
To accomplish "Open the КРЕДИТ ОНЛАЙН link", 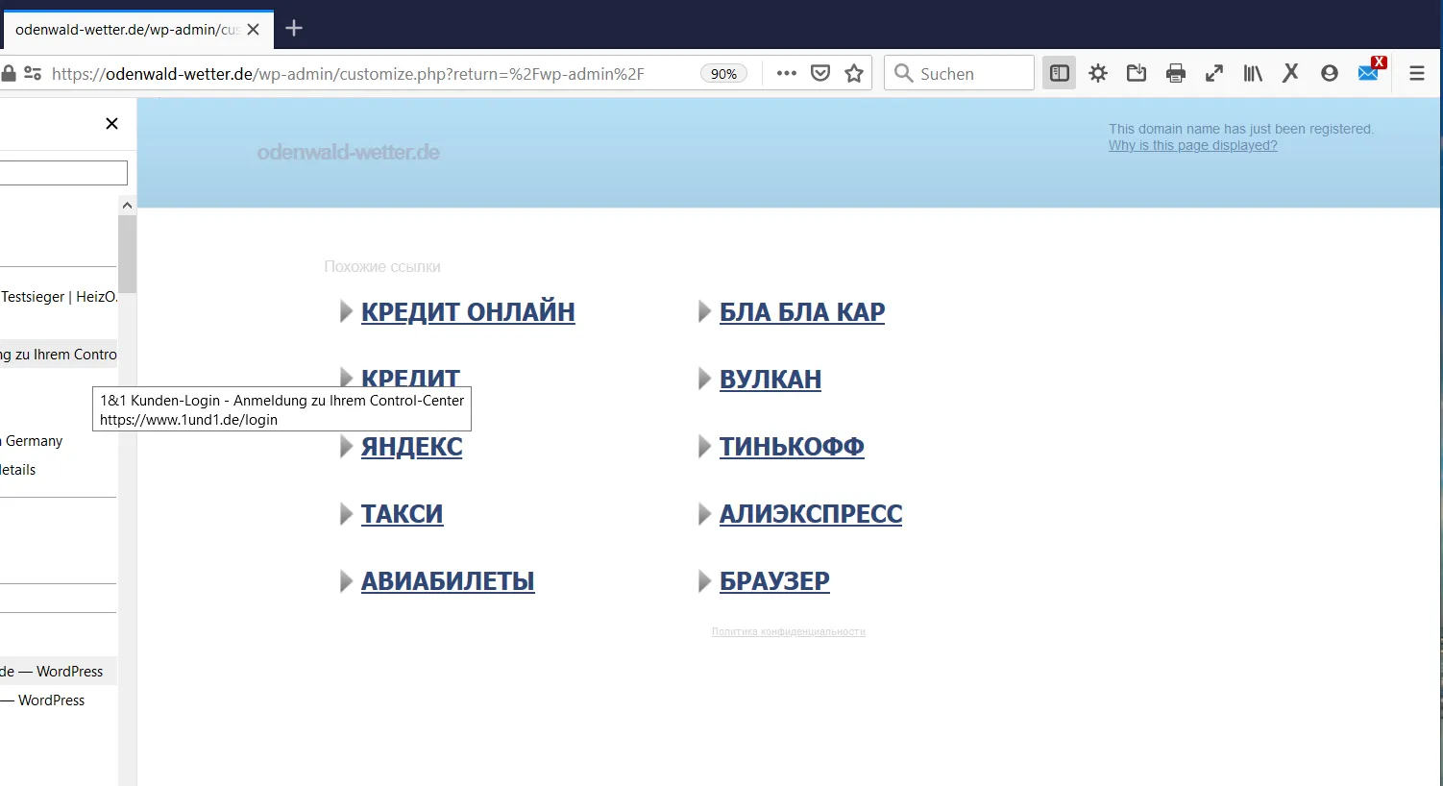I will click(x=468, y=312).
